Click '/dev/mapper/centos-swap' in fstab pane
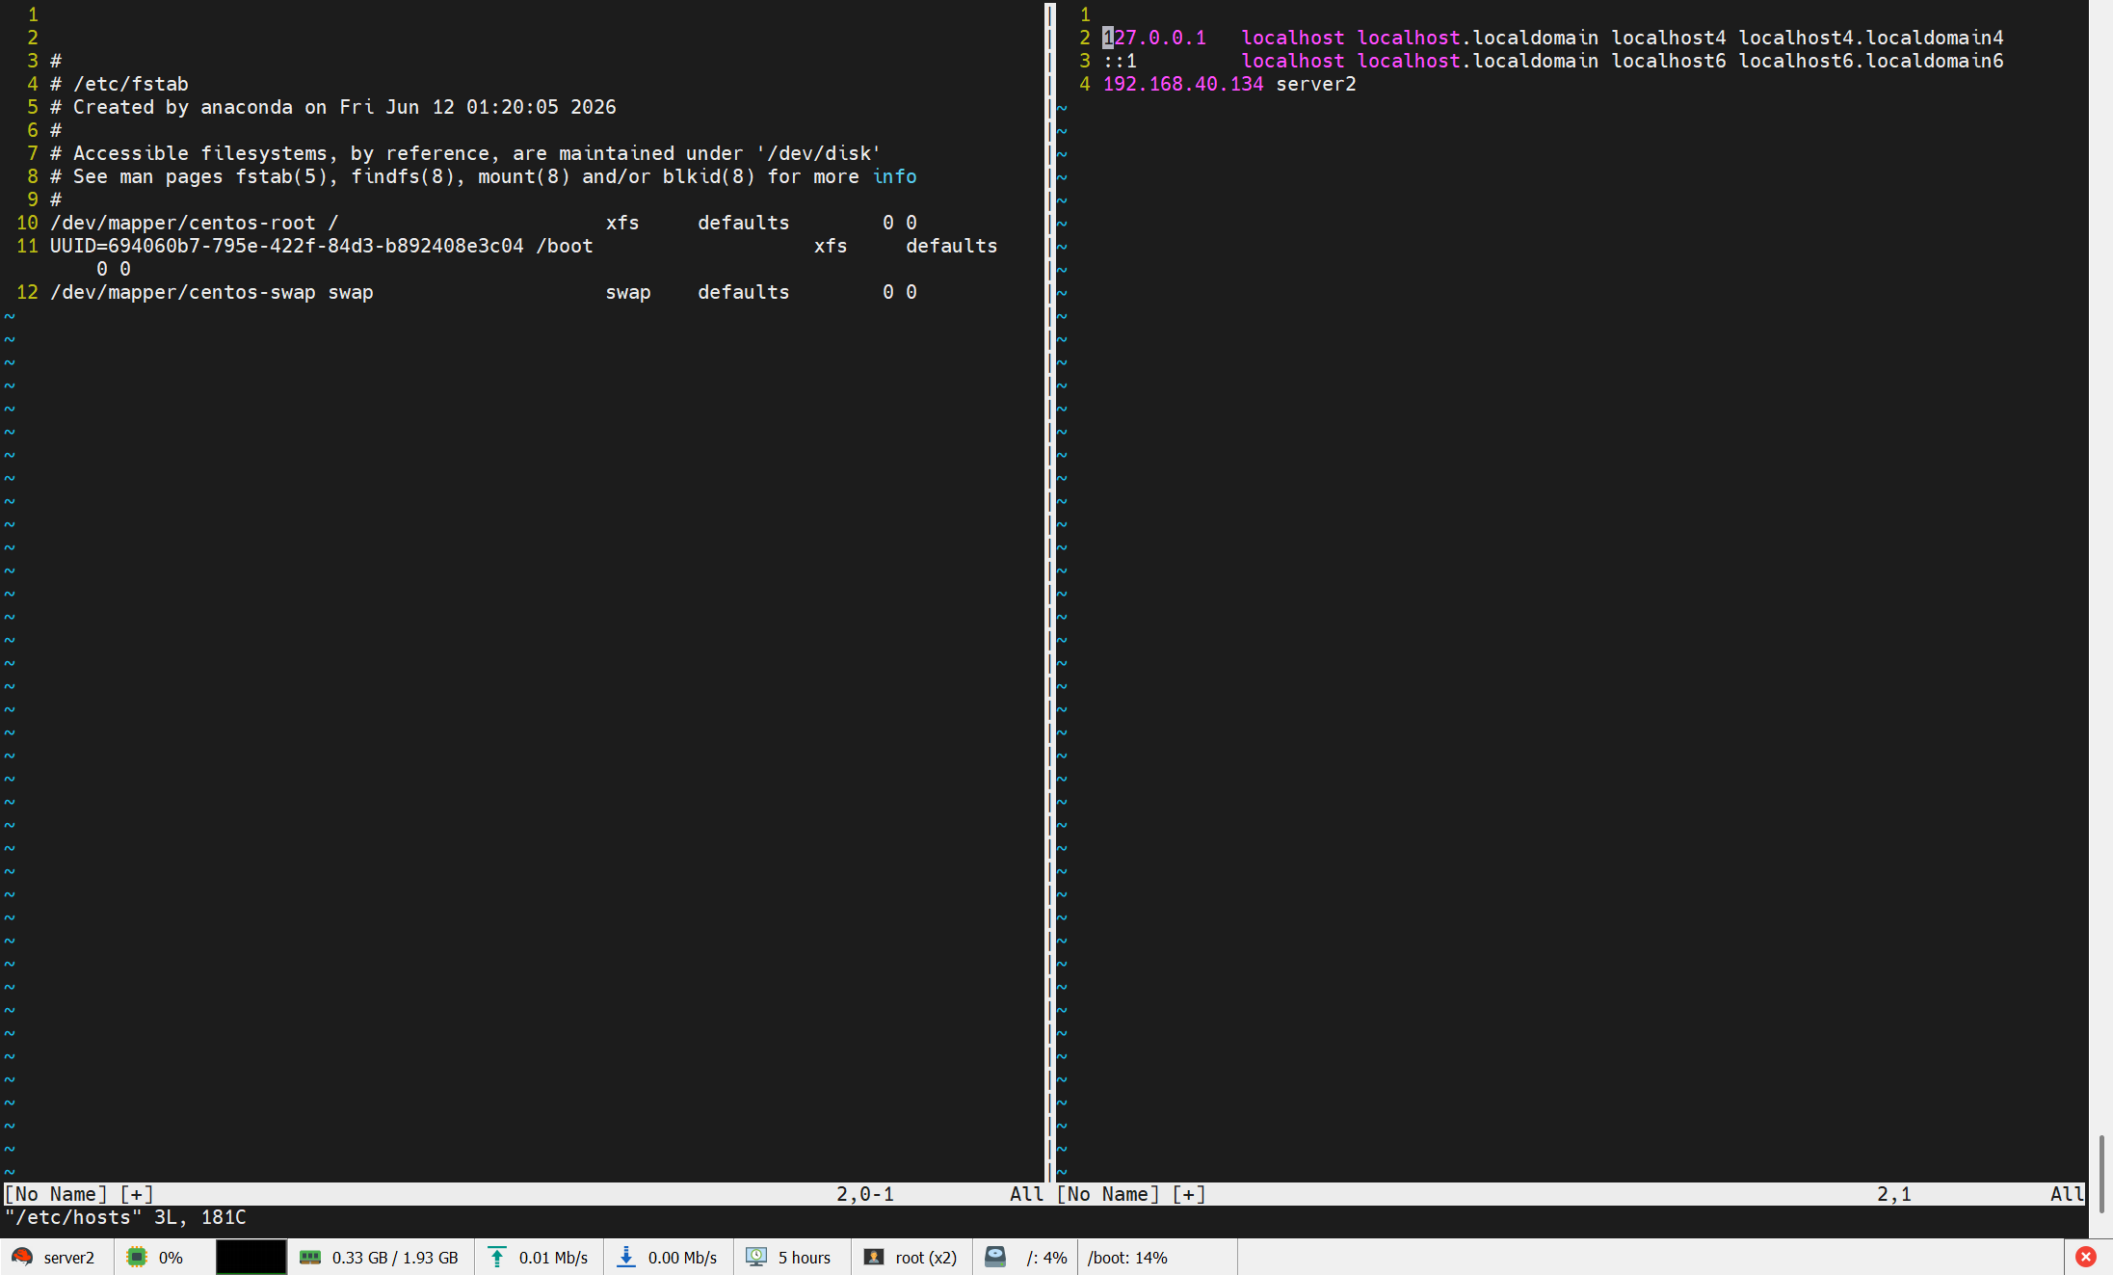The image size is (2113, 1275). point(183,292)
